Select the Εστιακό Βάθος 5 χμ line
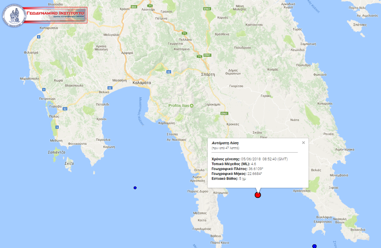 (x=229, y=179)
